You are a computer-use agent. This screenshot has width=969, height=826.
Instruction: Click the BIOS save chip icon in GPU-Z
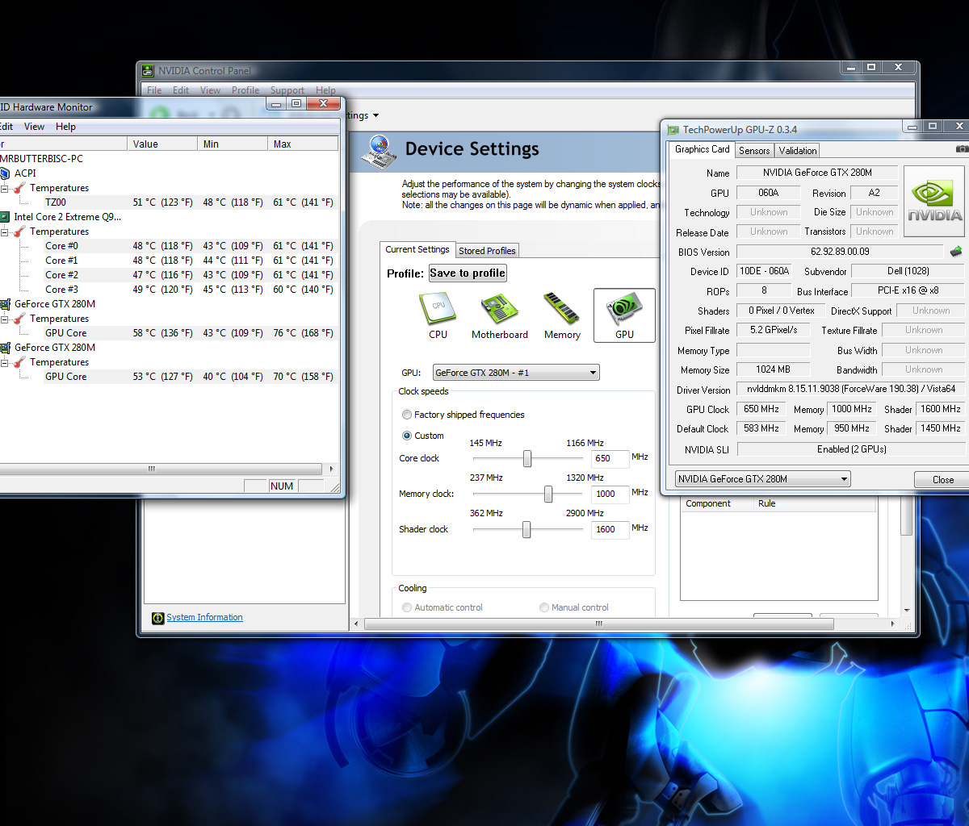coord(956,252)
